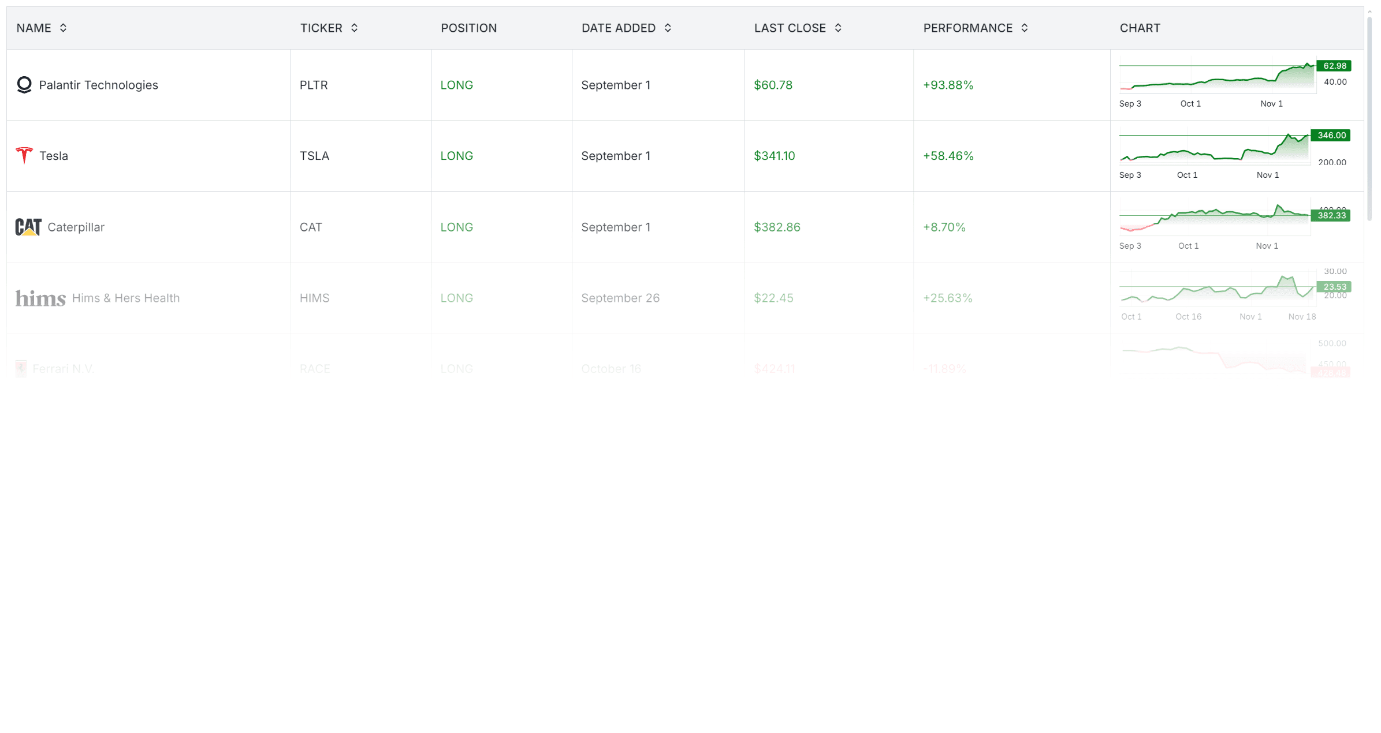Click the $382.86 last close value
1381x733 pixels.
pos(777,227)
